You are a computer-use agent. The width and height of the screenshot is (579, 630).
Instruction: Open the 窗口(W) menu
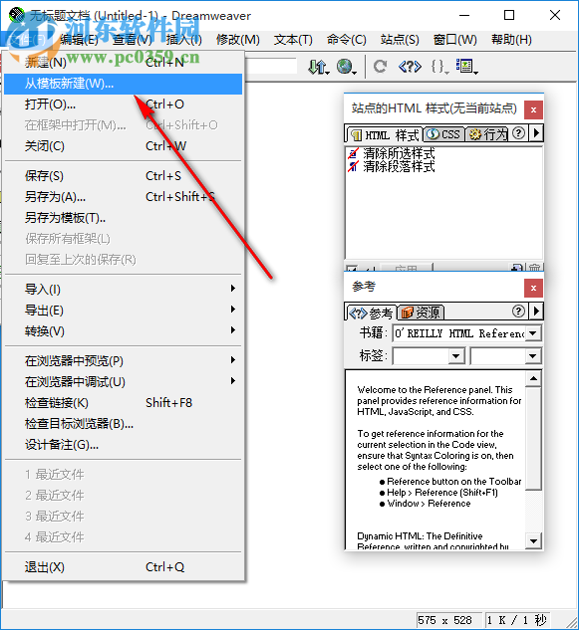454,40
